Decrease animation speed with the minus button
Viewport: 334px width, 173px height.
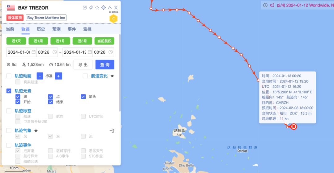coord(40,76)
